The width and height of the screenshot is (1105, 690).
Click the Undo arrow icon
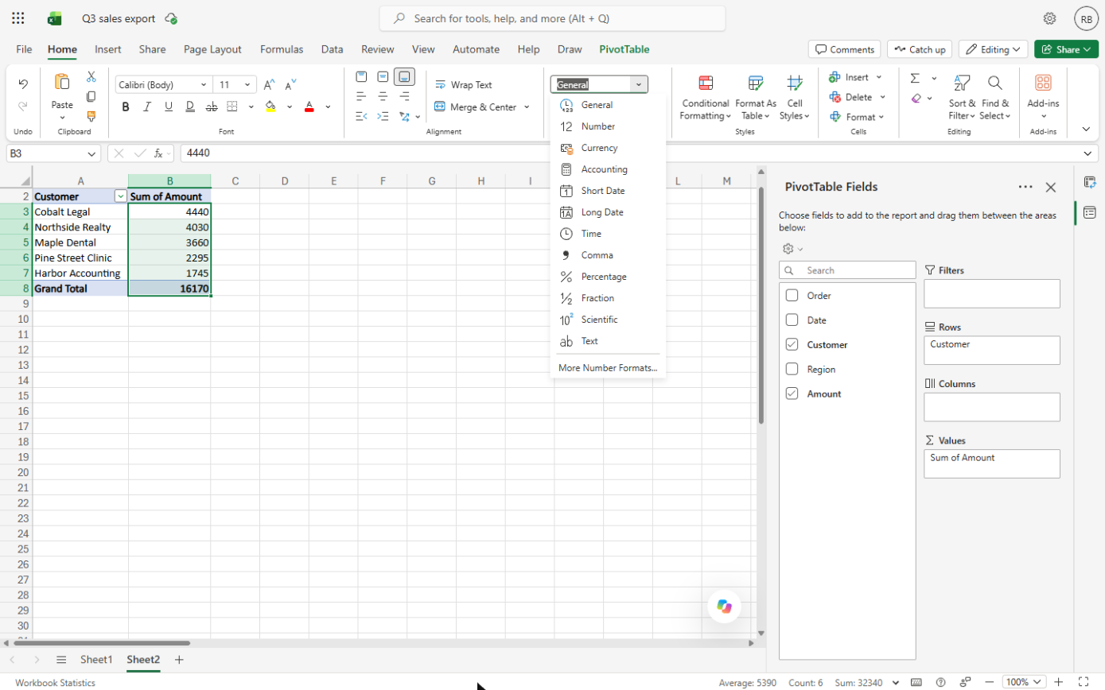(x=23, y=83)
